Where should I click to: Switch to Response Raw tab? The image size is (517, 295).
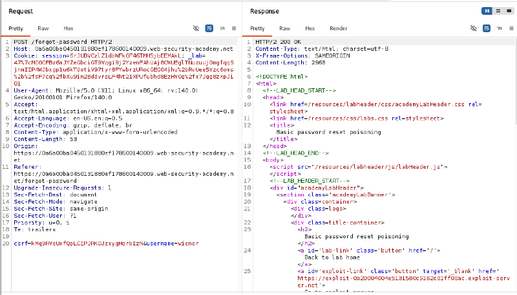point(284,28)
